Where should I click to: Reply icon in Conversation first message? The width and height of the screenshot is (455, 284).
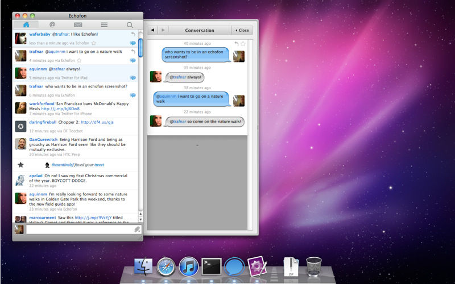click(x=237, y=44)
